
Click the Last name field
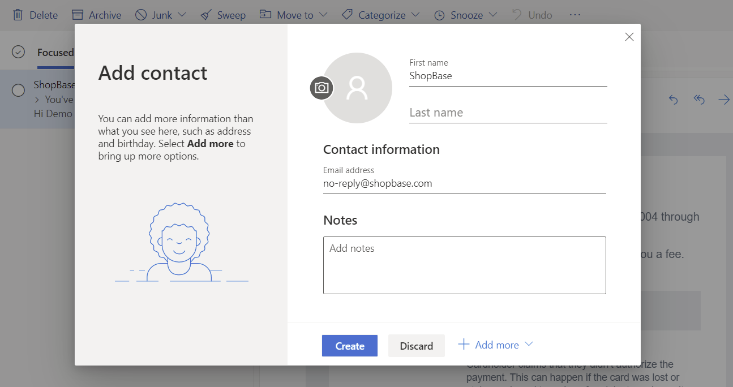(508, 113)
